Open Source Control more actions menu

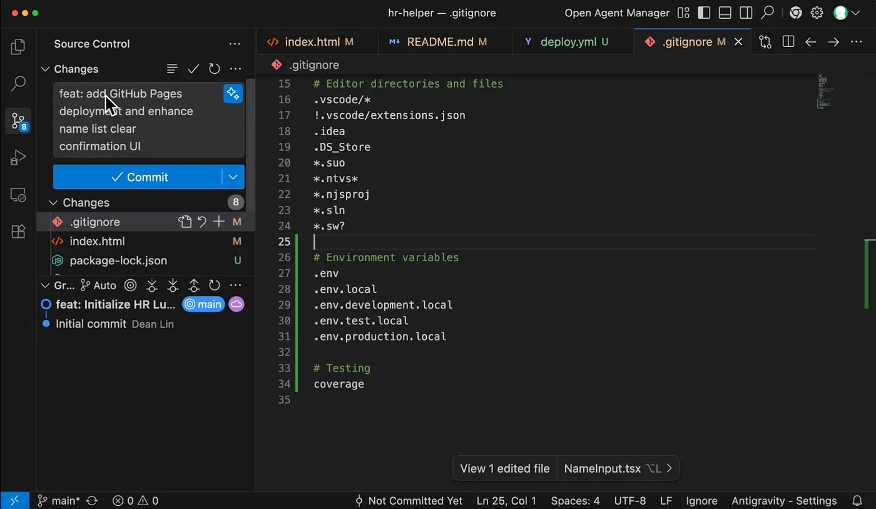click(235, 44)
